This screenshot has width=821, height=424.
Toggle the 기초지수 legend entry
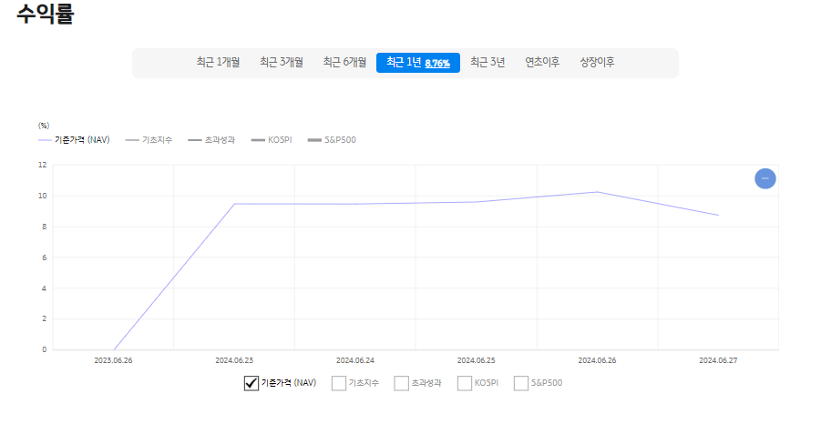click(x=149, y=140)
